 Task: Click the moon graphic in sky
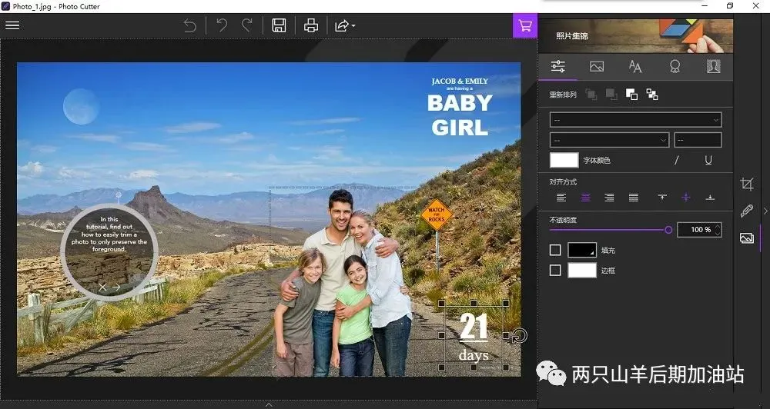81,106
